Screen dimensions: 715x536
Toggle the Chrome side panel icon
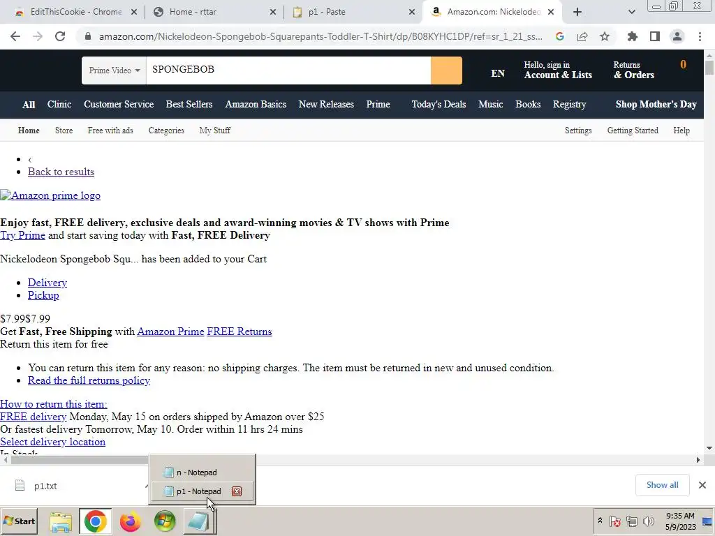(x=655, y=36)
